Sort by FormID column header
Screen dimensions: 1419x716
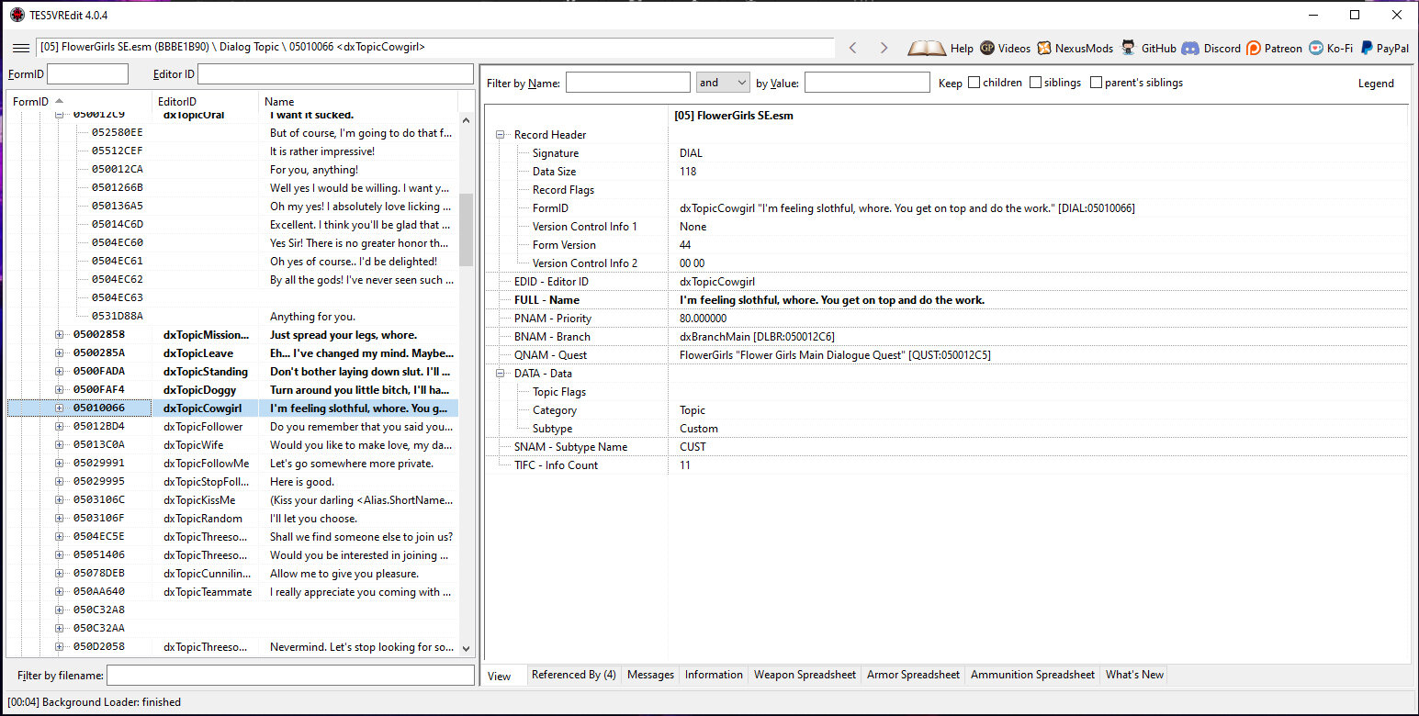point(79,102)
